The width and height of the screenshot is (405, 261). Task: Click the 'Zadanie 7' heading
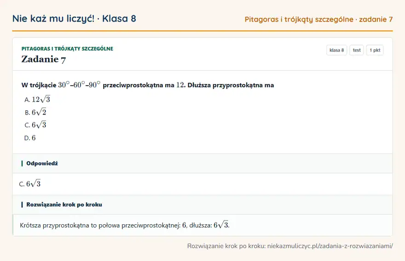pyautogui.click(x=43, y=59)
